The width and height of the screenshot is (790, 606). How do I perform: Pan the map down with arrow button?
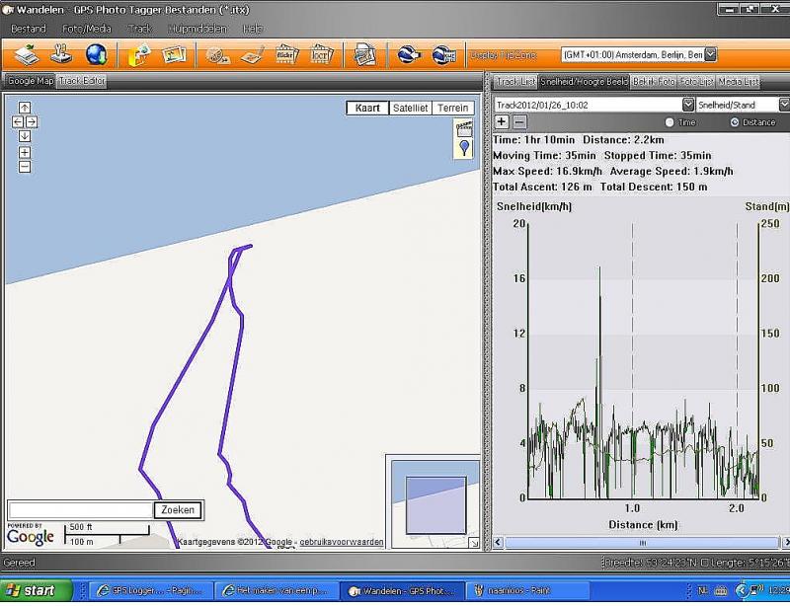(x=25, y=136)
